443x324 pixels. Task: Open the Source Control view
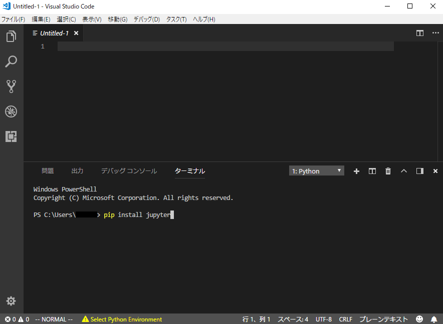(12, 86)
